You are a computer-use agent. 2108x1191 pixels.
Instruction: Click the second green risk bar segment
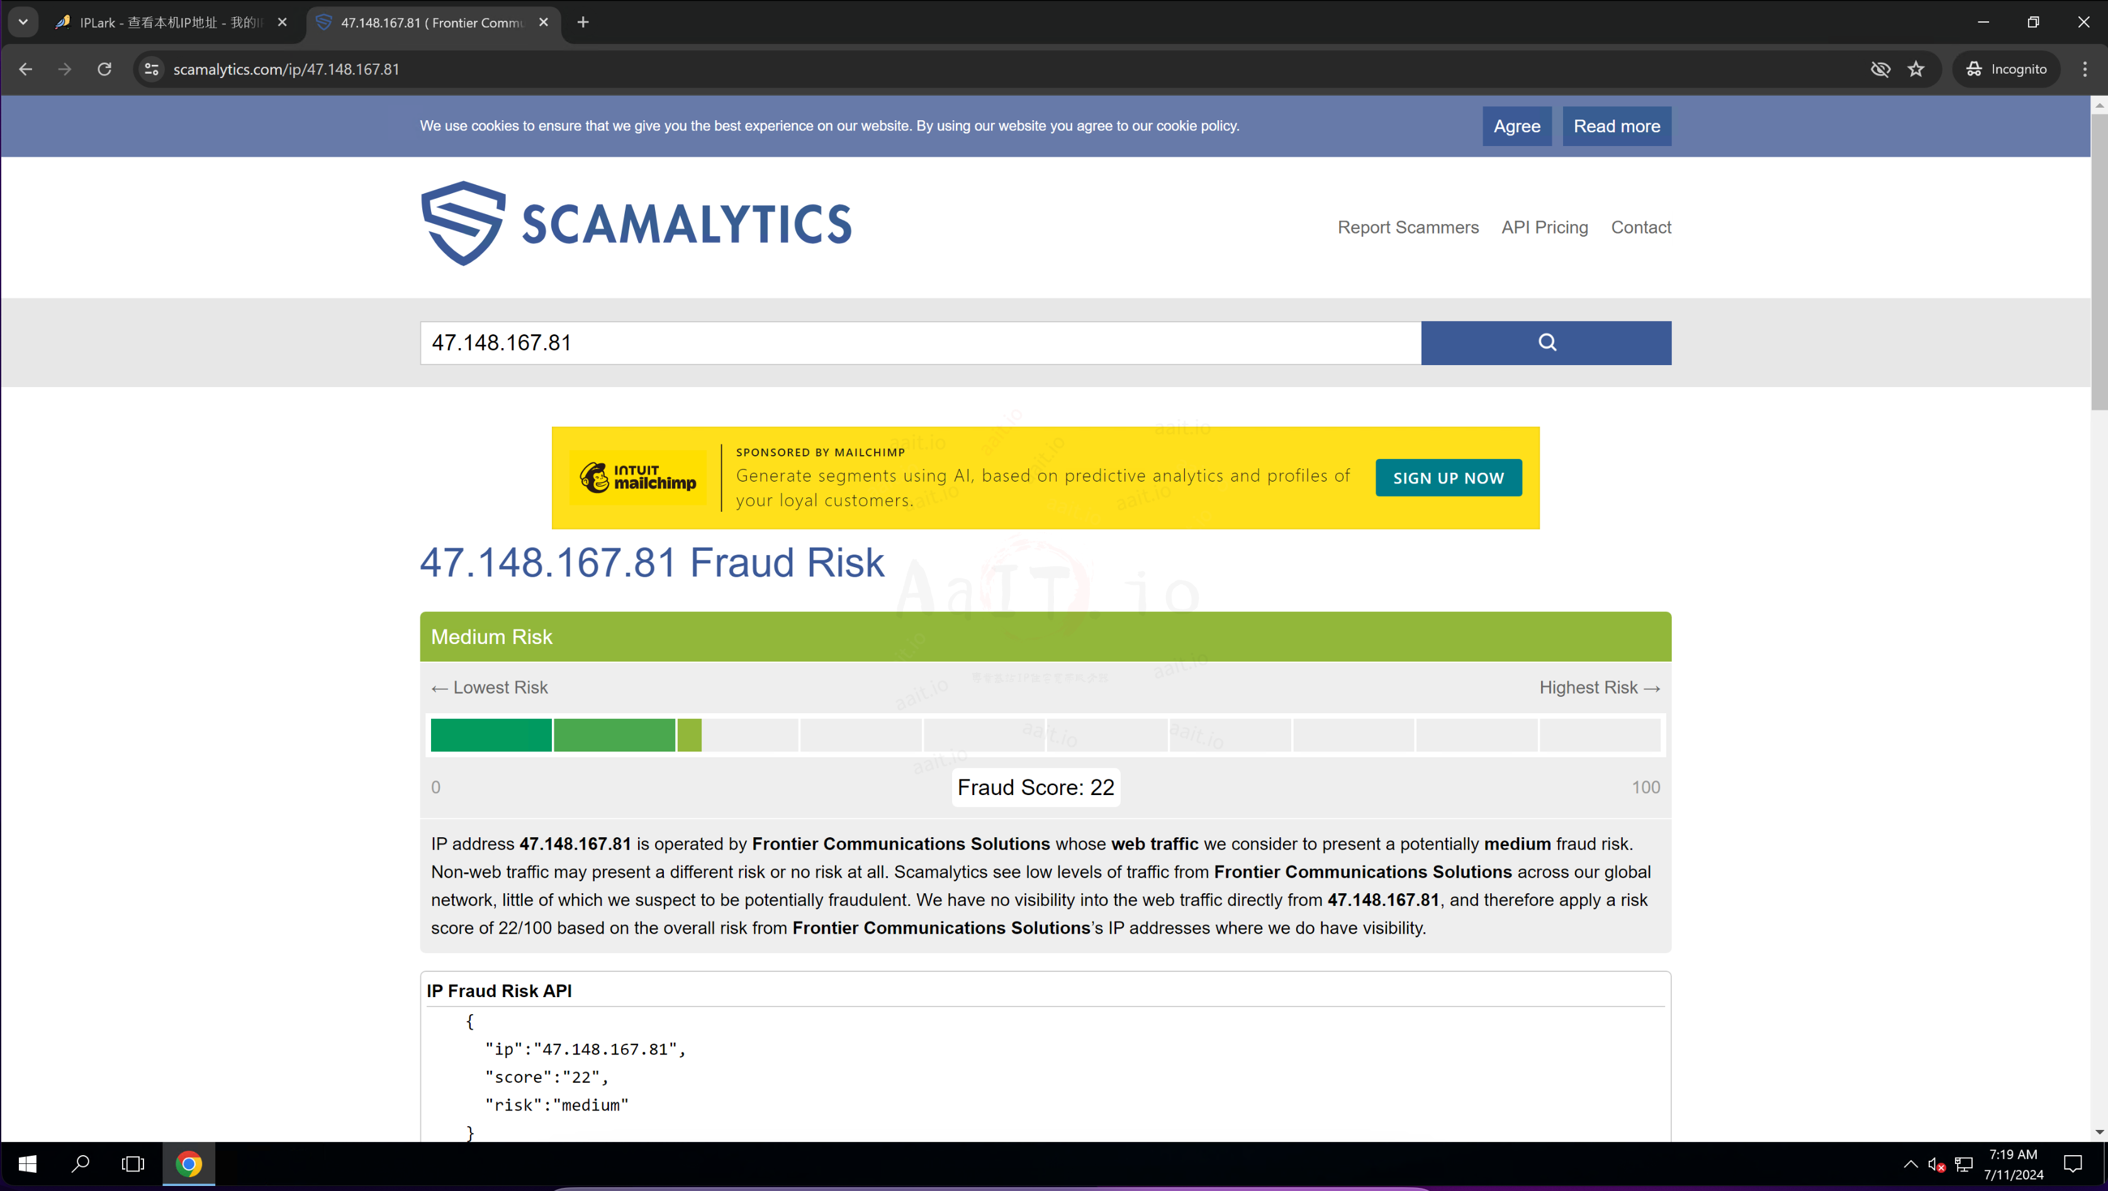click(614, 735)
